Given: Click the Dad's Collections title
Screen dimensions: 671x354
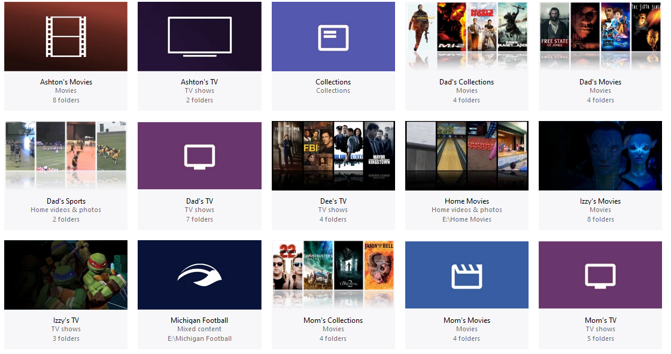Looking at the screenshot, I should point(466,81).
